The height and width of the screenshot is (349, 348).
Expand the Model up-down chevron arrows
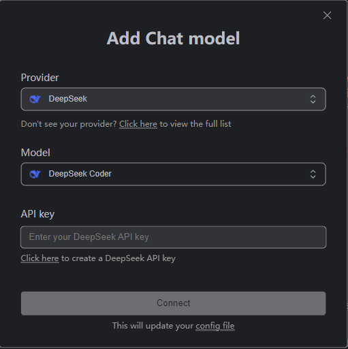pyautogui.click(x=313, y=174)
